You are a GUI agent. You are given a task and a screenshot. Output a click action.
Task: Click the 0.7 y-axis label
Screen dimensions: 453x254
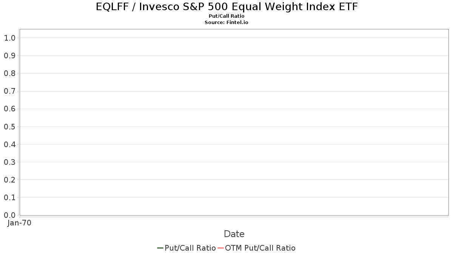tap(9, 91)
